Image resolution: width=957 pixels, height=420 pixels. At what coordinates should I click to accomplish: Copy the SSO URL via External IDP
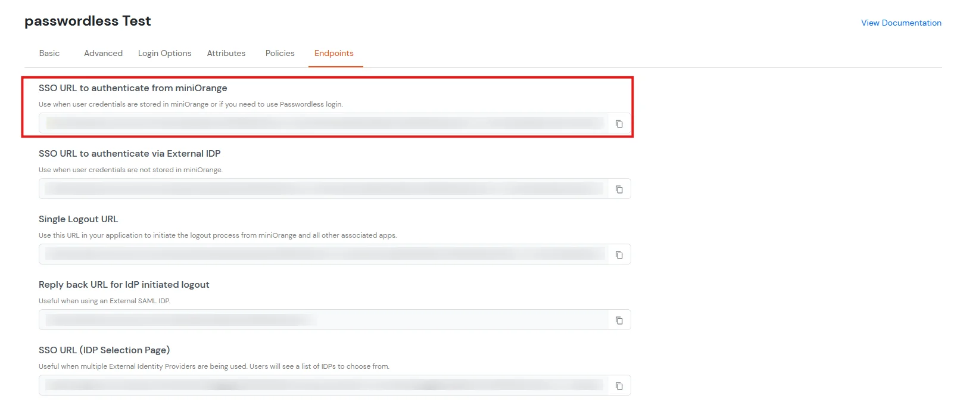coord(619,189)
